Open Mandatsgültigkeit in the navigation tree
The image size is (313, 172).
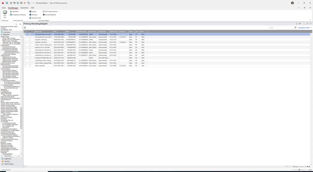pyautogui.click(x=7, y=154)
